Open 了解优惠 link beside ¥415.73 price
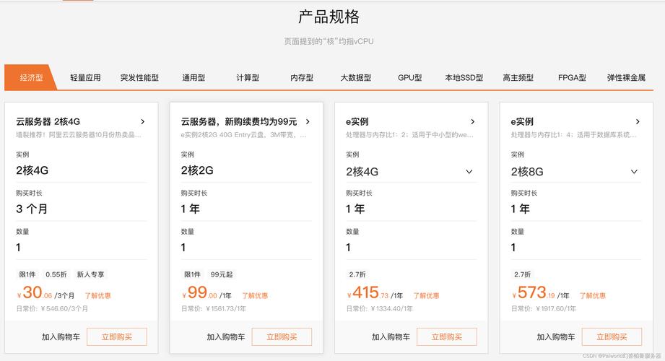This screenshot has width=665, height=361. (x=426, y=296)
